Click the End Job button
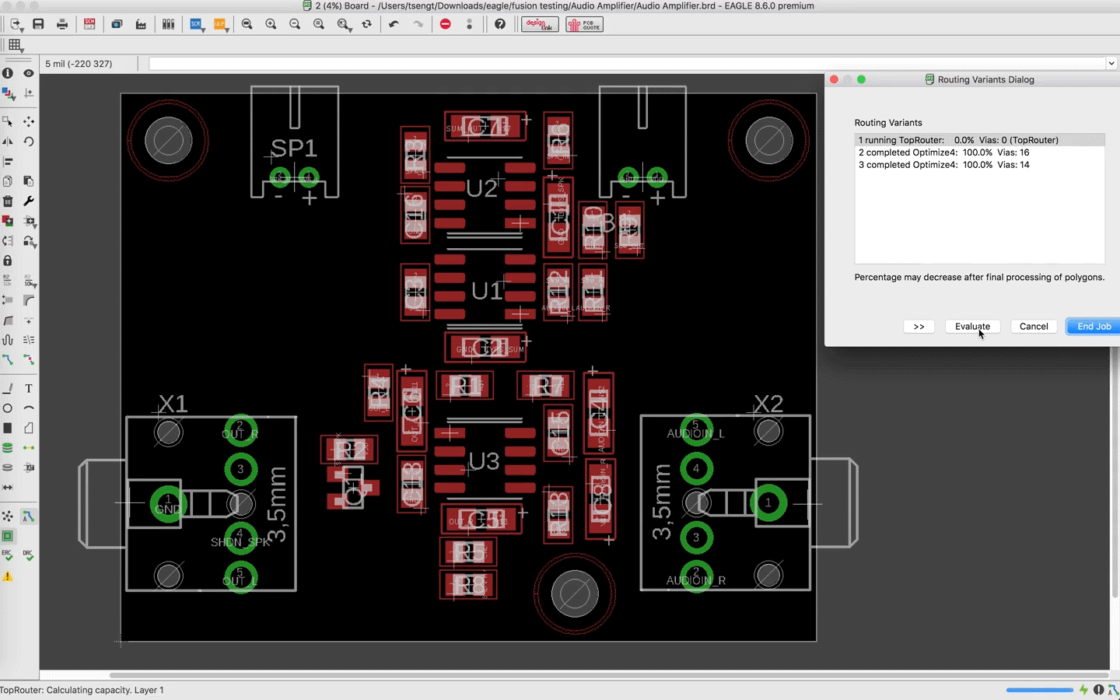 pyautogui.click(x=1093, y=326)
